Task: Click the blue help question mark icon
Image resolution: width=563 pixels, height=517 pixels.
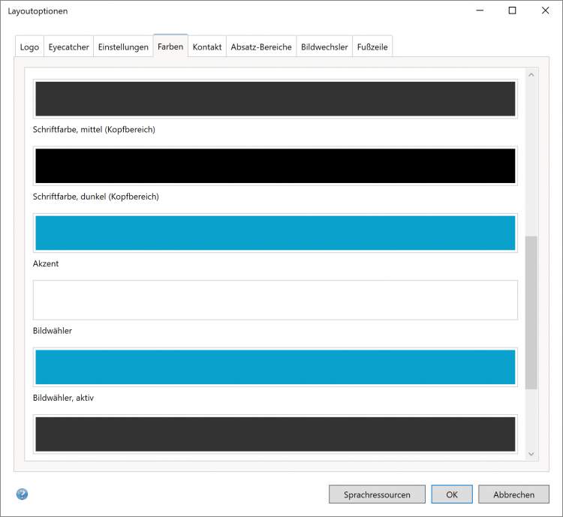Action: (22, 494)
